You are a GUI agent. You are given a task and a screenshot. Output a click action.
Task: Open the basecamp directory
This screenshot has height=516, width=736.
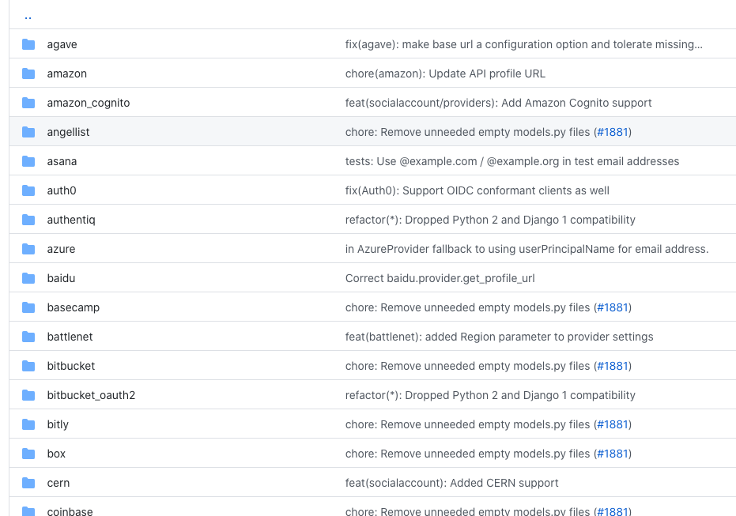pyautogui.click(x=73, y=307)
